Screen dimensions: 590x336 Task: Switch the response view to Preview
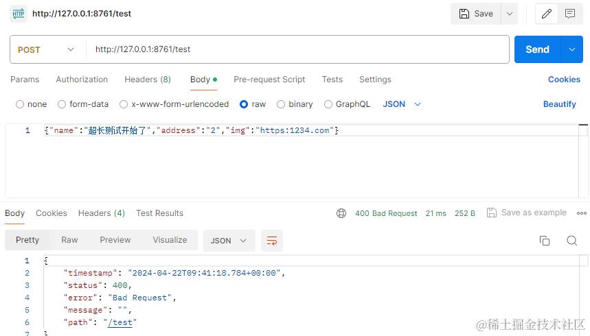coord(115,240)
